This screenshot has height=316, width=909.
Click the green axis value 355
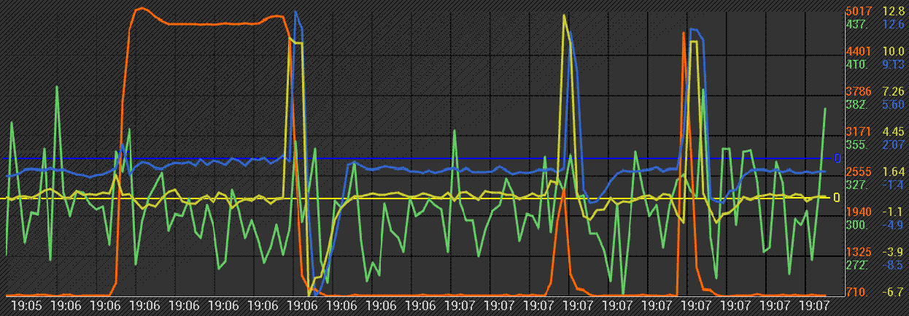[856, 144]
